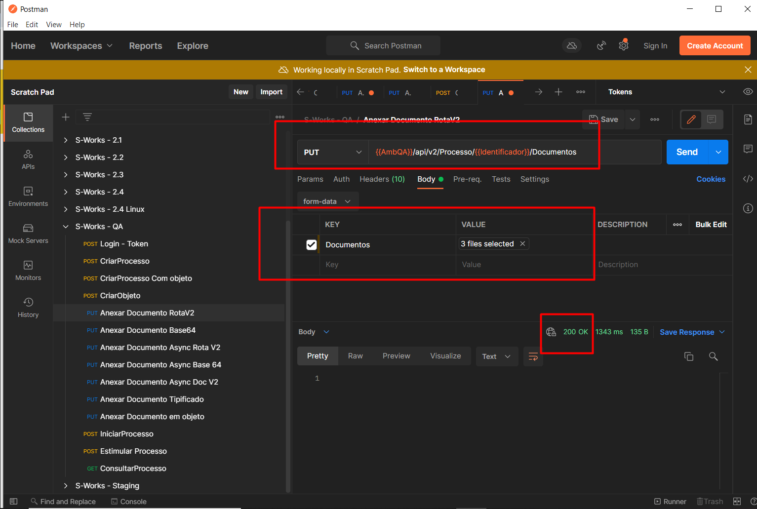Switch to the Headers (10) tab
The image size is (757, 509).
coord(382,179)
